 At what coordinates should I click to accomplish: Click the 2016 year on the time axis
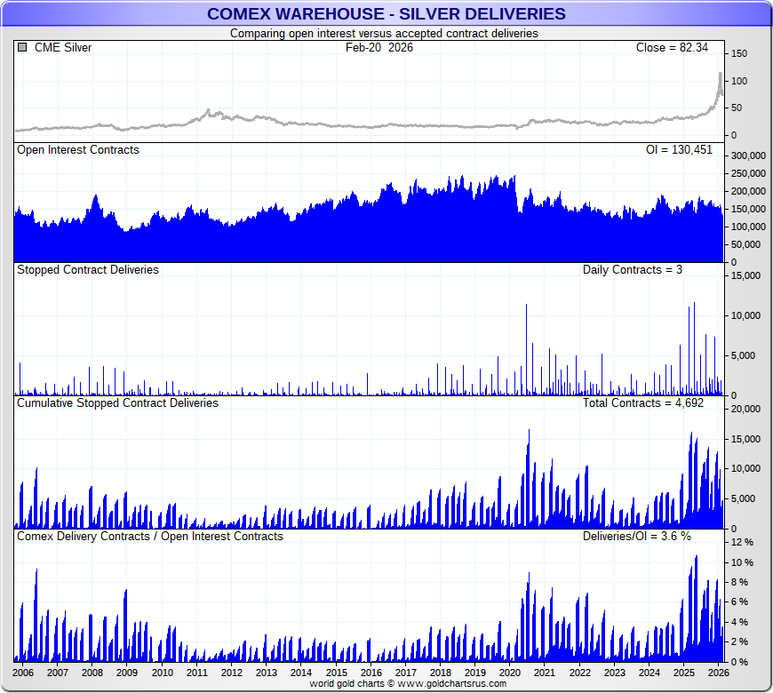coord(371,673)
